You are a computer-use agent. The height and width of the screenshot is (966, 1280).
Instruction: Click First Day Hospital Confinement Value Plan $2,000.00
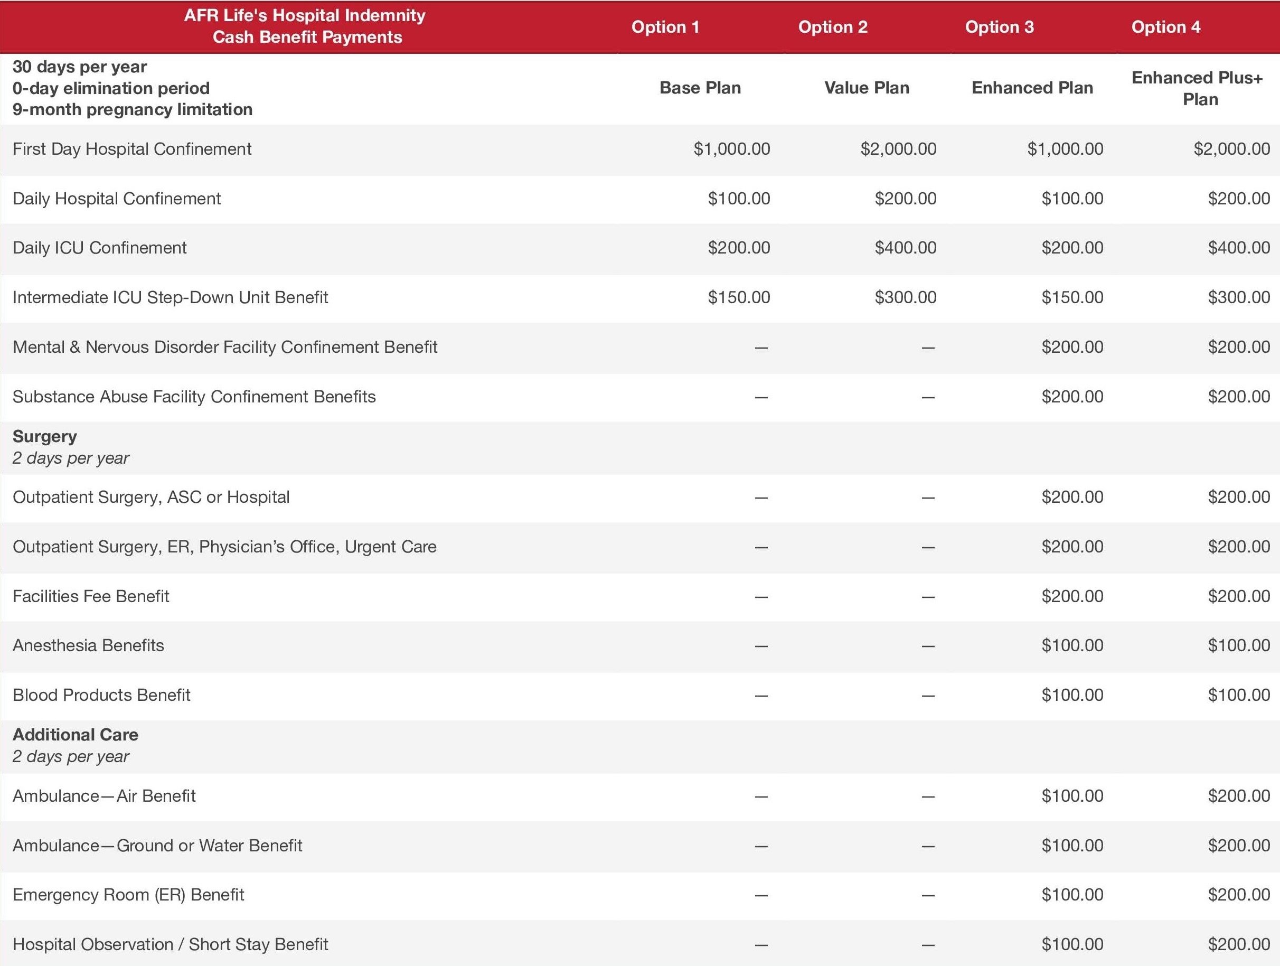click(899, 149)
